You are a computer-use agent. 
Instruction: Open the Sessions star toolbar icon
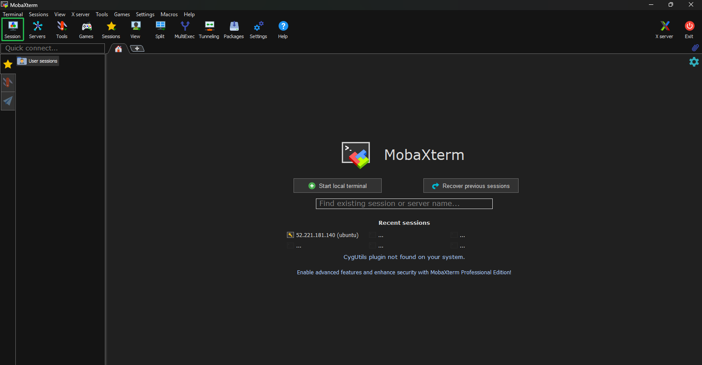[111, 30]
